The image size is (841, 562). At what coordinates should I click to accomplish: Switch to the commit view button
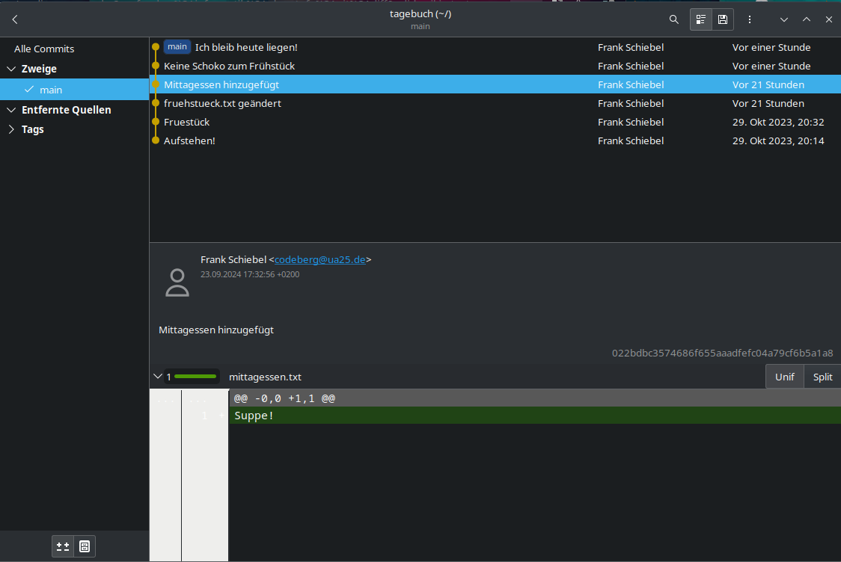(723, 19)
